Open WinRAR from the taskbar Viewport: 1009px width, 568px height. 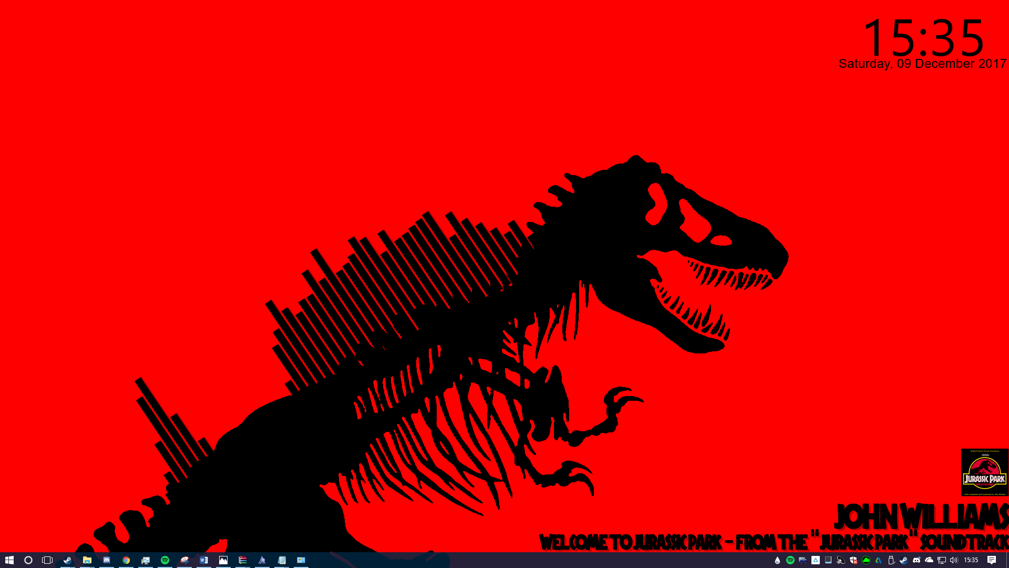(243, 560)
